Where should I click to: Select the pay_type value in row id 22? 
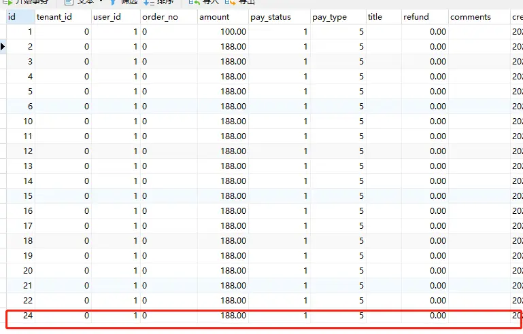338,301
